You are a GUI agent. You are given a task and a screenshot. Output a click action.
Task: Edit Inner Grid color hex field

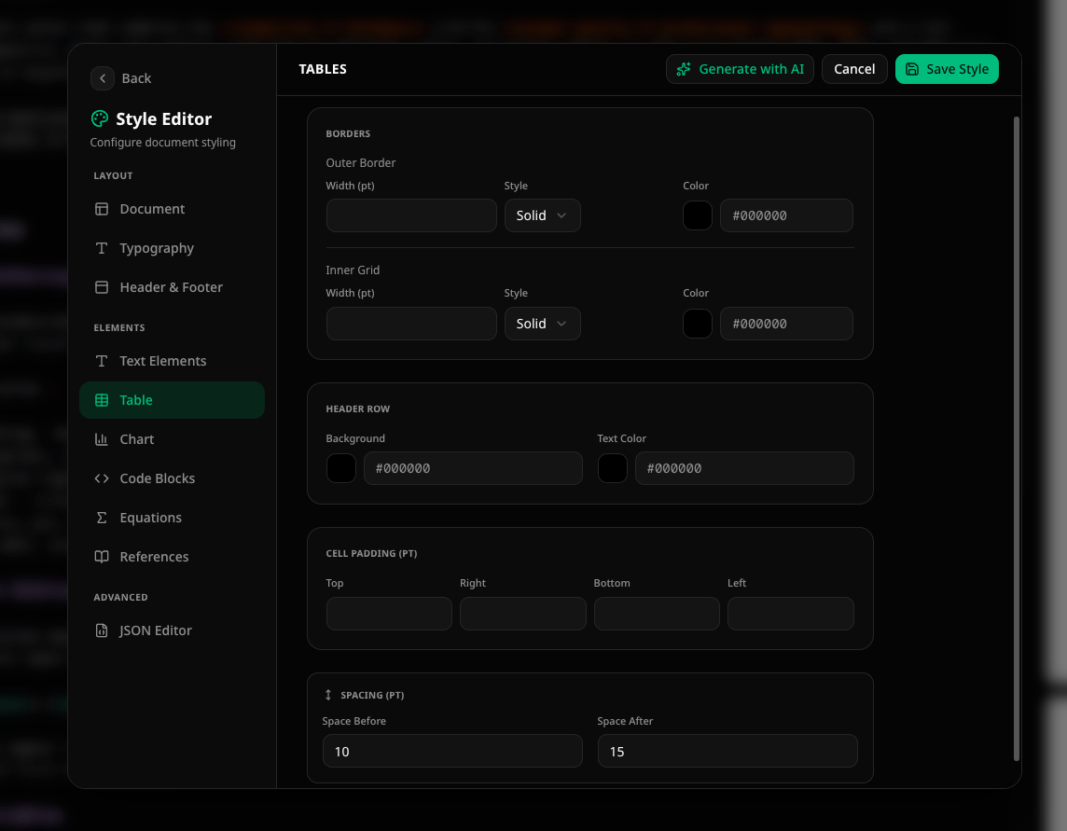point(786,324)
